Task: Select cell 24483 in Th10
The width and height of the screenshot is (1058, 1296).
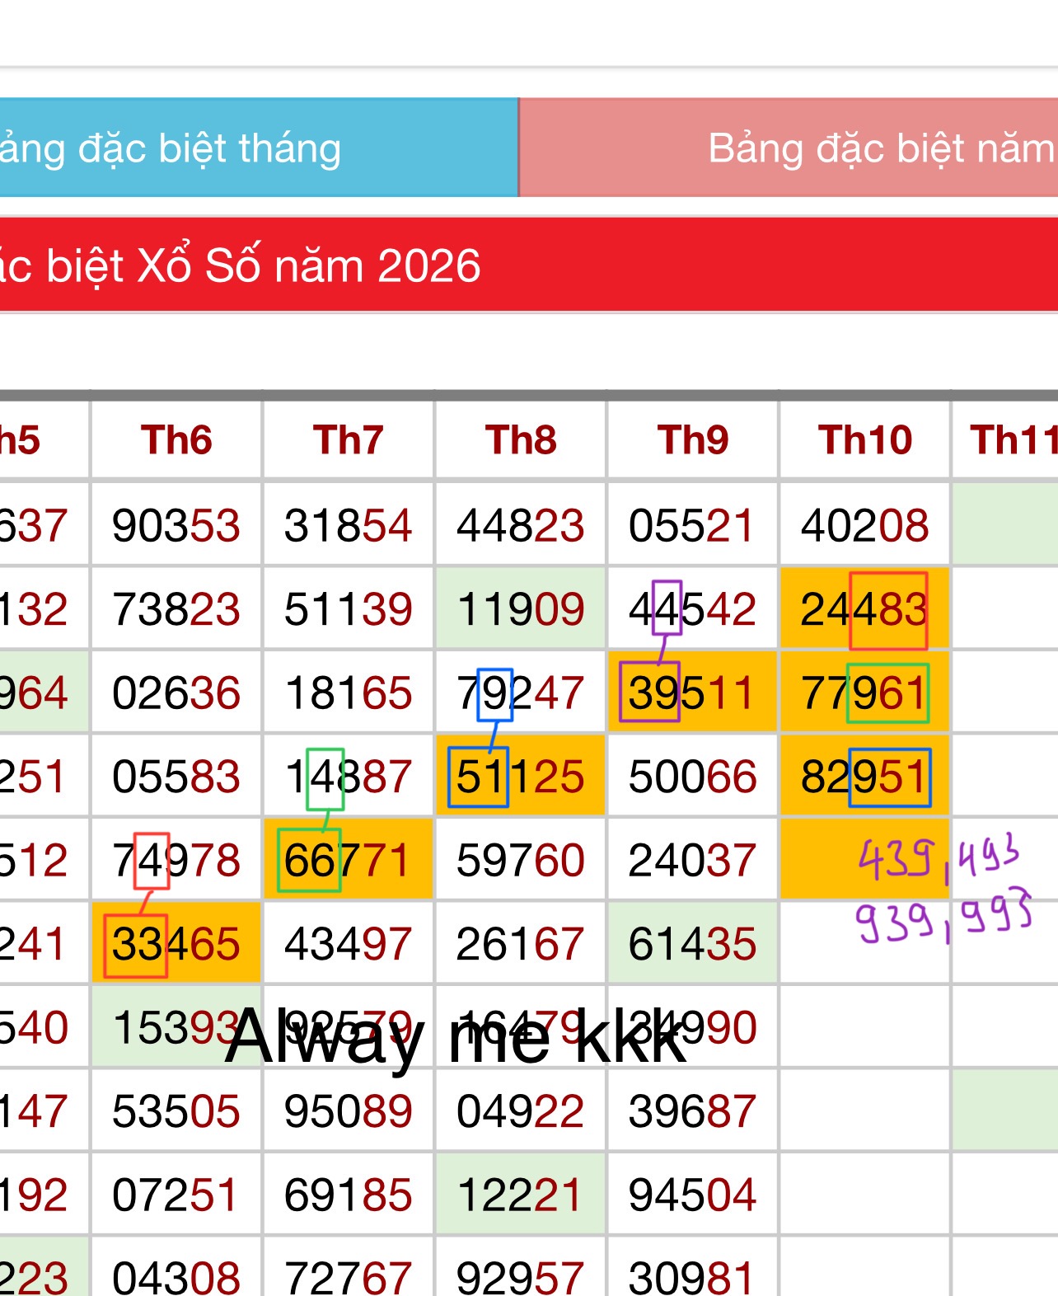Action: [x=865, y=608]
